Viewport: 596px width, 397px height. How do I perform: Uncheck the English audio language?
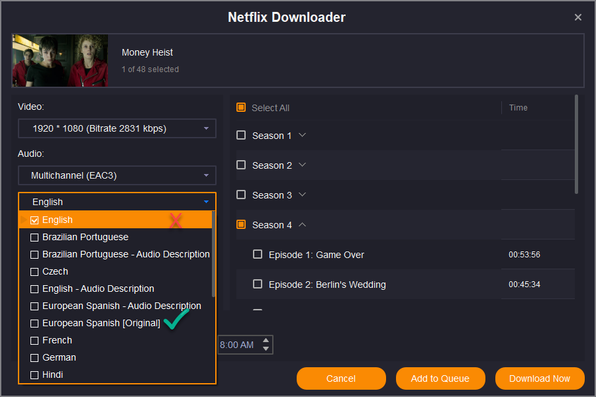tap(34, 220)
